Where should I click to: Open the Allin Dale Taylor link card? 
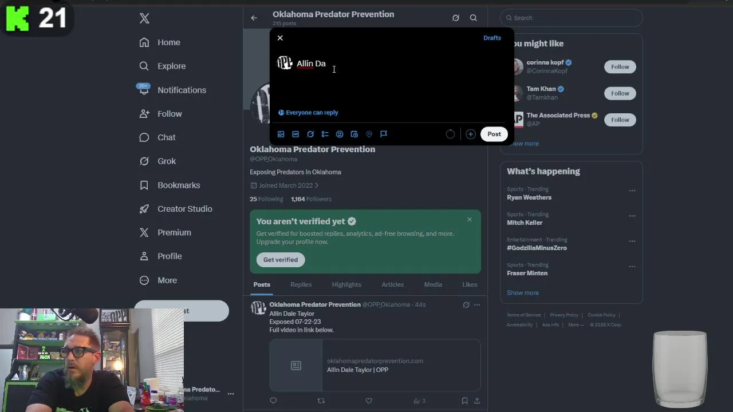coord(375,365)
